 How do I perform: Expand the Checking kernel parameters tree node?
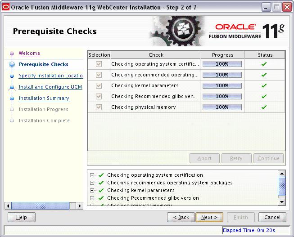coord(92,190)
